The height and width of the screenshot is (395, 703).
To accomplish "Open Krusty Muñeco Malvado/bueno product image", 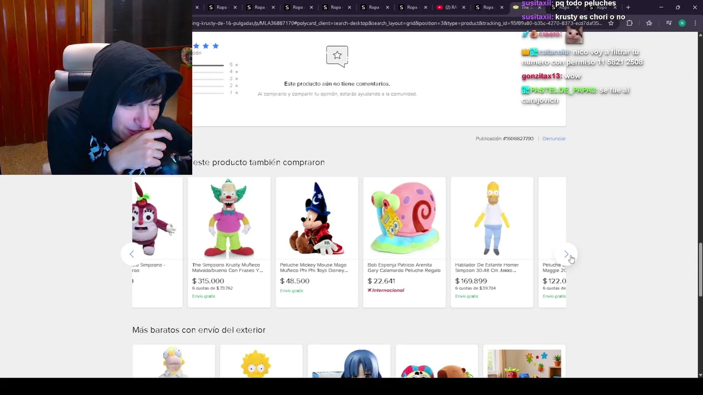I will point(229,218).
